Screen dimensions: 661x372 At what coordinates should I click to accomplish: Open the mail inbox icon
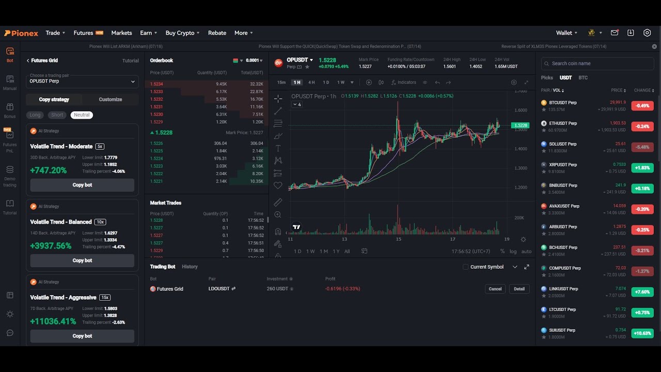[x=615, y=33]
